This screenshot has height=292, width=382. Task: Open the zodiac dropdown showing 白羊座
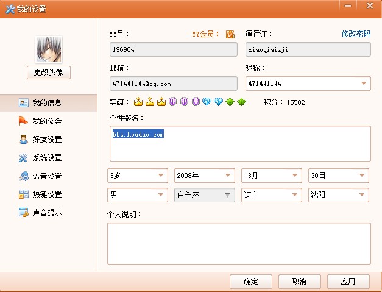pyautogui.click(x=205, y=195)
